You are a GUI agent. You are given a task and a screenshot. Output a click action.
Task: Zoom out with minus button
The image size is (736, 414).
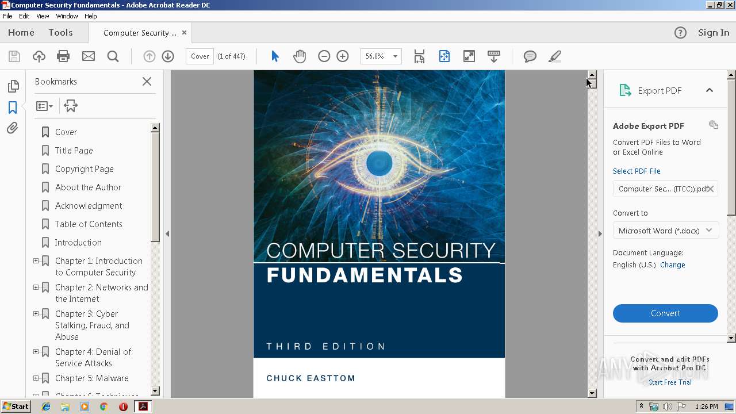click(x=324, y=56)
